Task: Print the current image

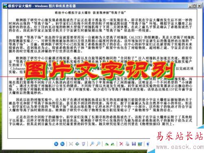Action: tap(127, 144)
